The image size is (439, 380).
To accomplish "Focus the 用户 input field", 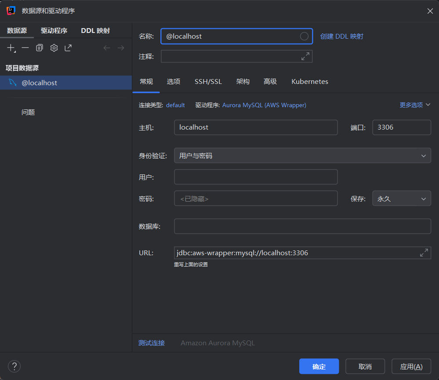I will tap(256, 177).
